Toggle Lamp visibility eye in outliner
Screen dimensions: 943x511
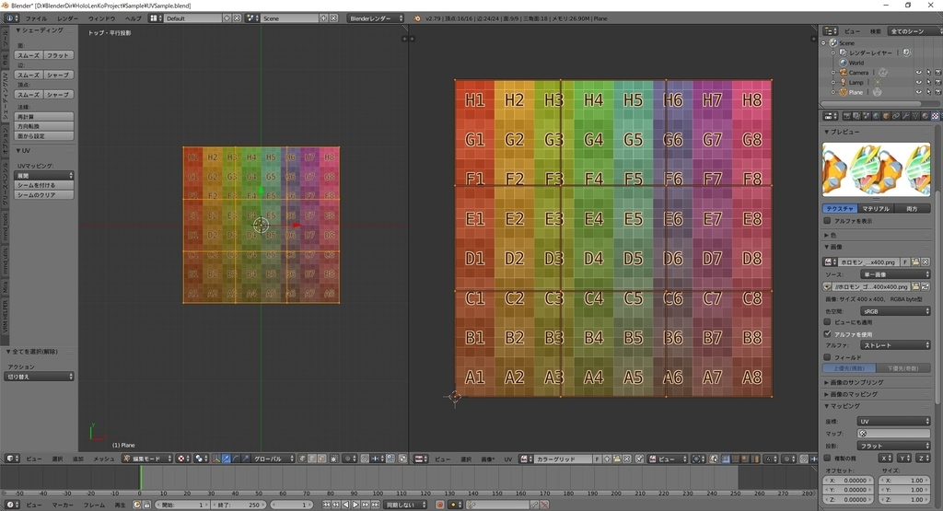[918, 82]
